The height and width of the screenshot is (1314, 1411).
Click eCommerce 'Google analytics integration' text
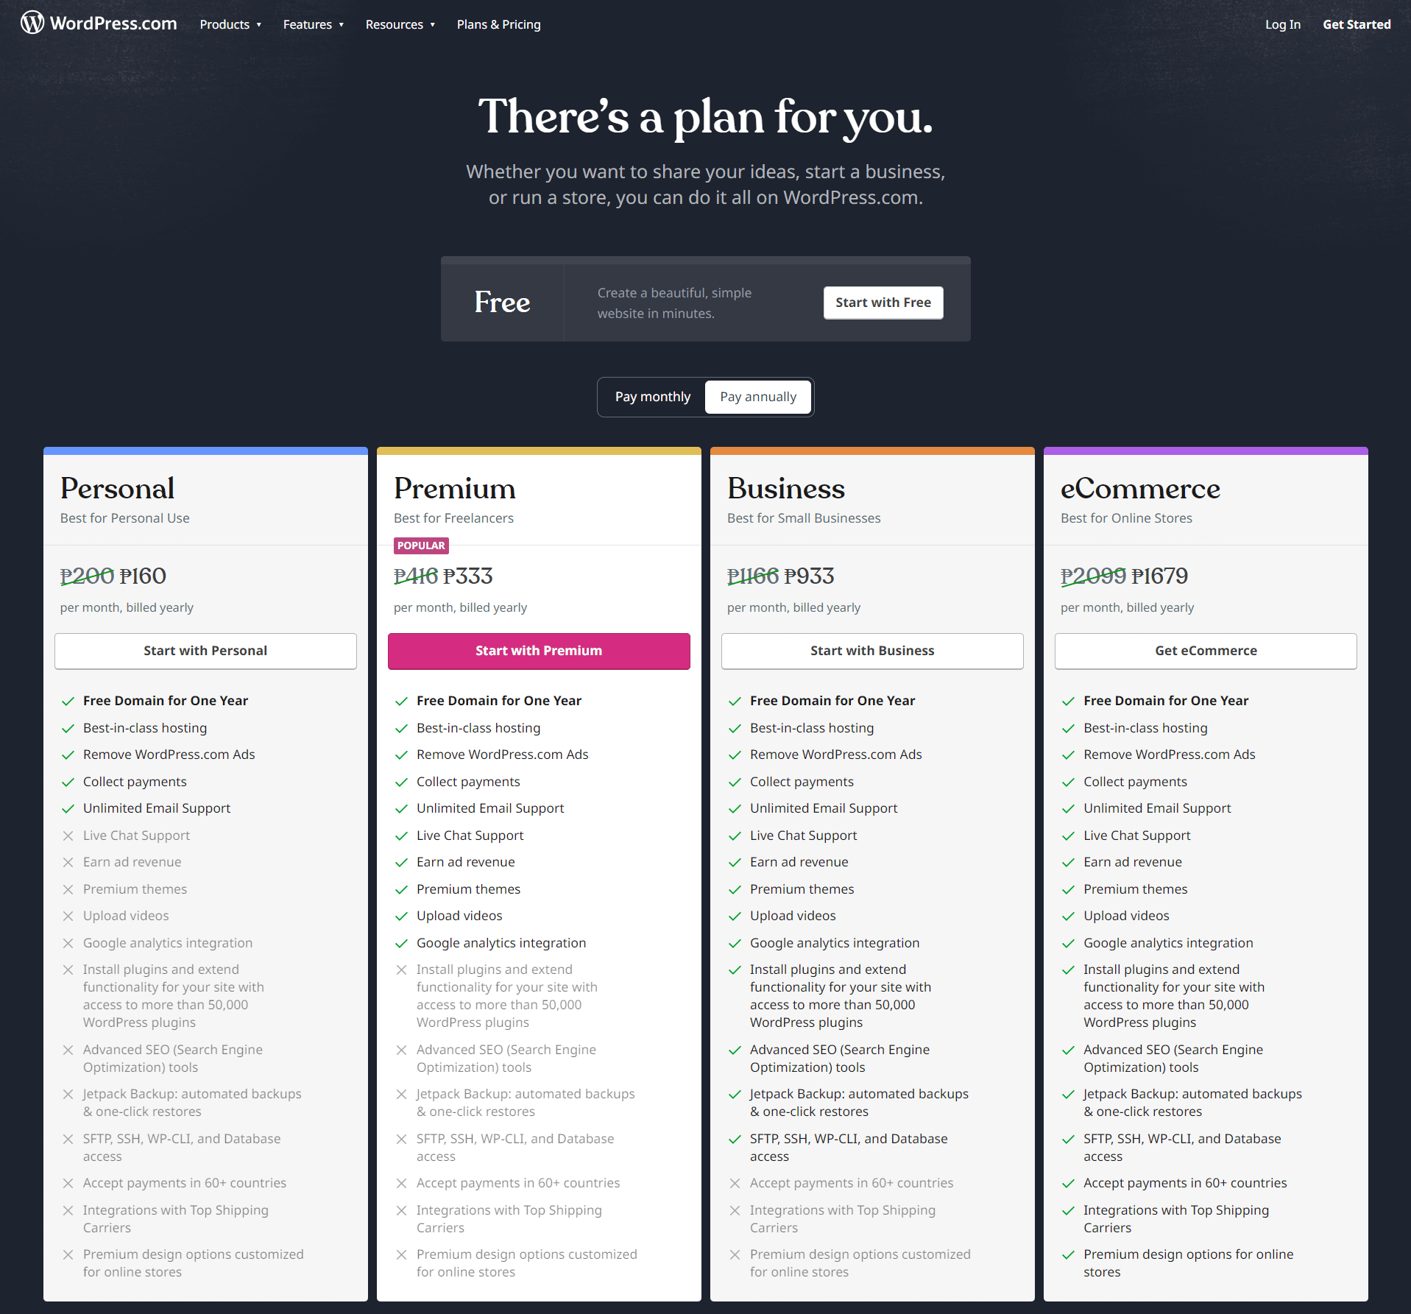tap(1168, 943)
